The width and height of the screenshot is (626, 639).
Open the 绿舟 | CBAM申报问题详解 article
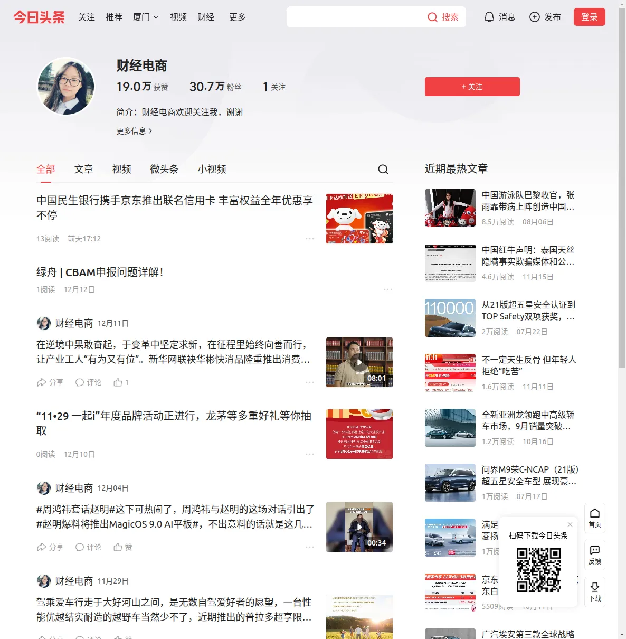click(x=100, y=272)
